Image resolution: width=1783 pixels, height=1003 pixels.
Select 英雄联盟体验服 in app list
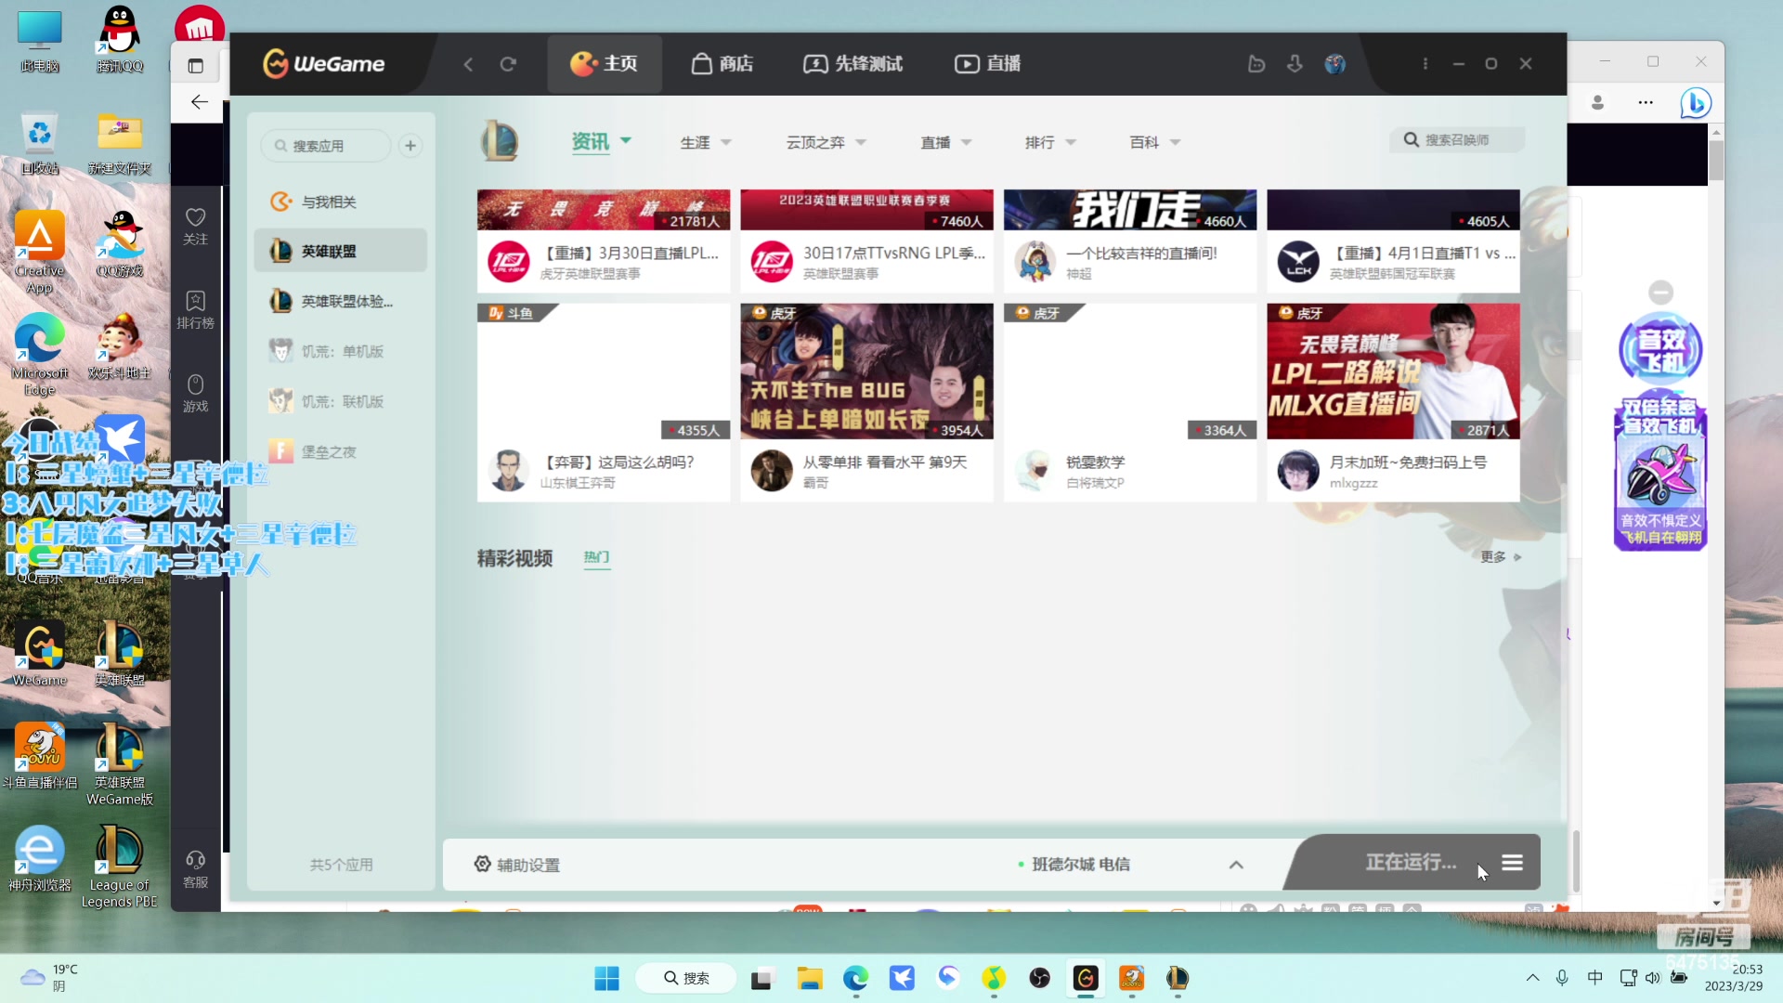point(340,301)
